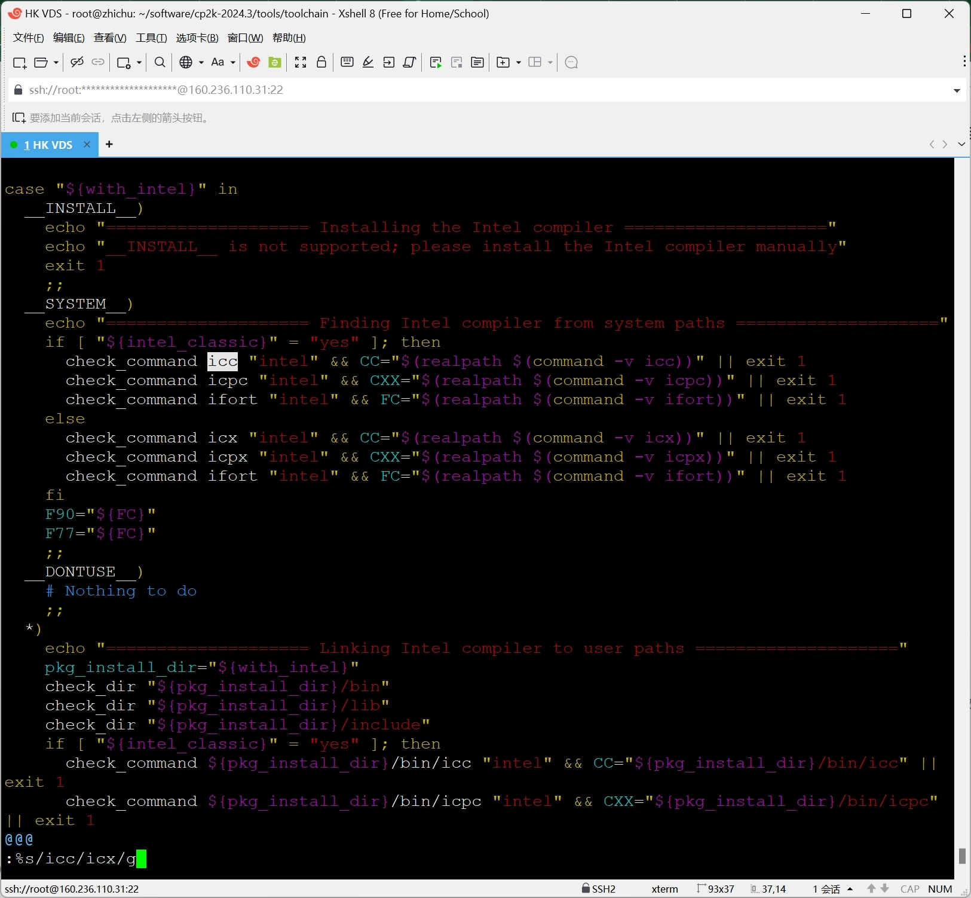Click the Find magnifier icon
Screen dimensions: 971x898
[x=160, y=62]
